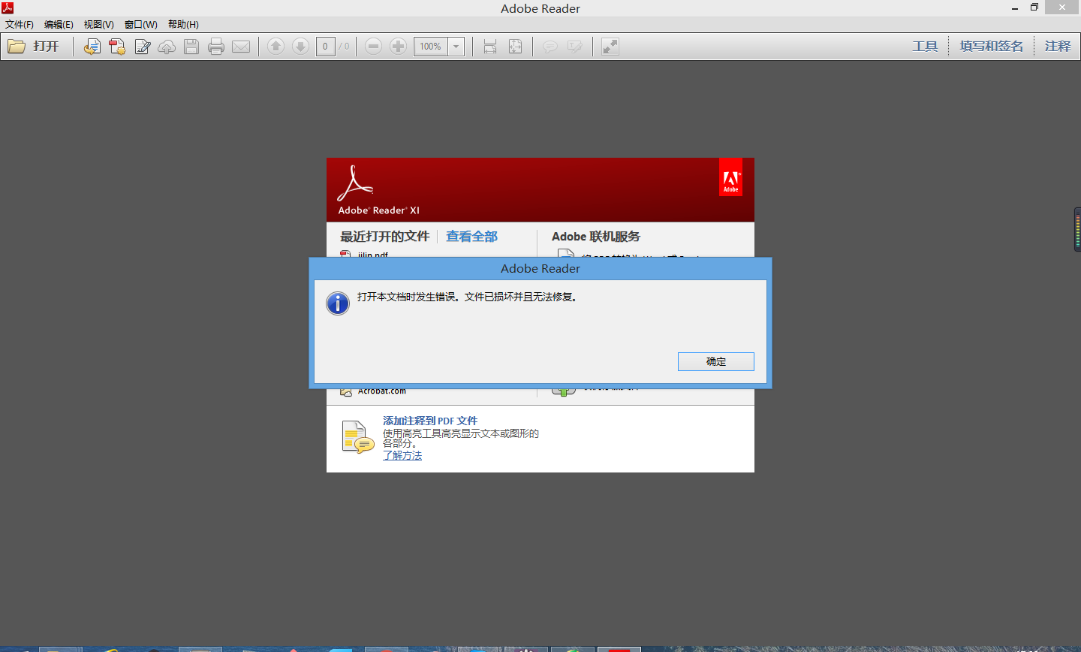Open the 帮助(H) menu
Viewport: 1081px width, 652px height.
(x=183, y=25)
